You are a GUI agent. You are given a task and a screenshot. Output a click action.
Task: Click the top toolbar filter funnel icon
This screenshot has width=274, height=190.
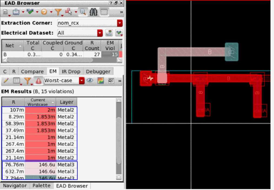click(58, 12)
